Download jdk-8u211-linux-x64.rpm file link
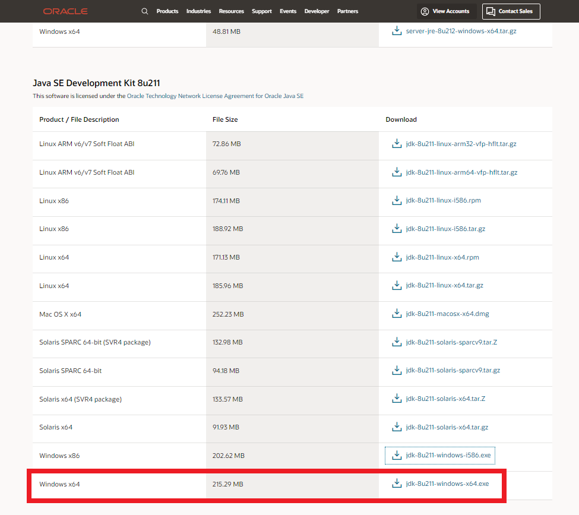The image size is (579, 515). pyautogui.click(x=442, y=257)
